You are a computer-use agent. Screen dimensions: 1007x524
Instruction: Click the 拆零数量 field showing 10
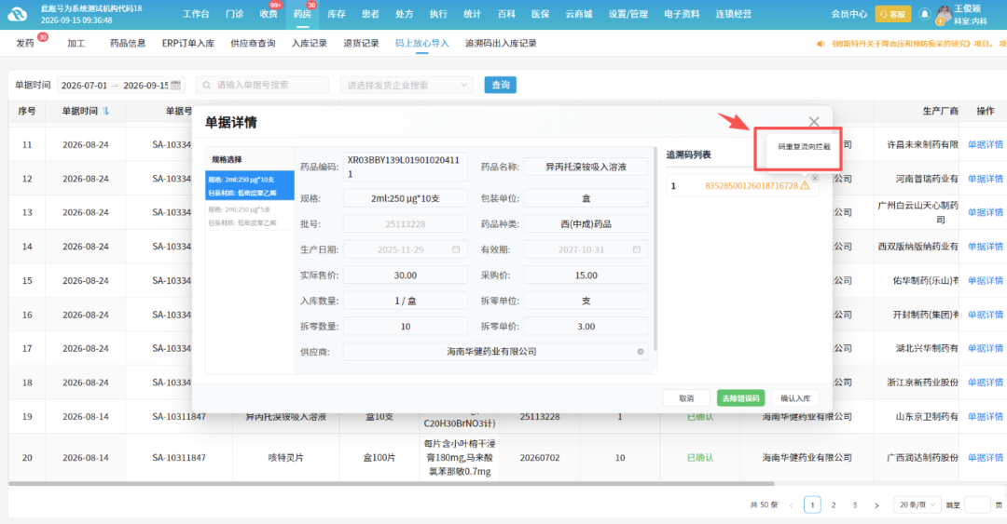point(406,327)
